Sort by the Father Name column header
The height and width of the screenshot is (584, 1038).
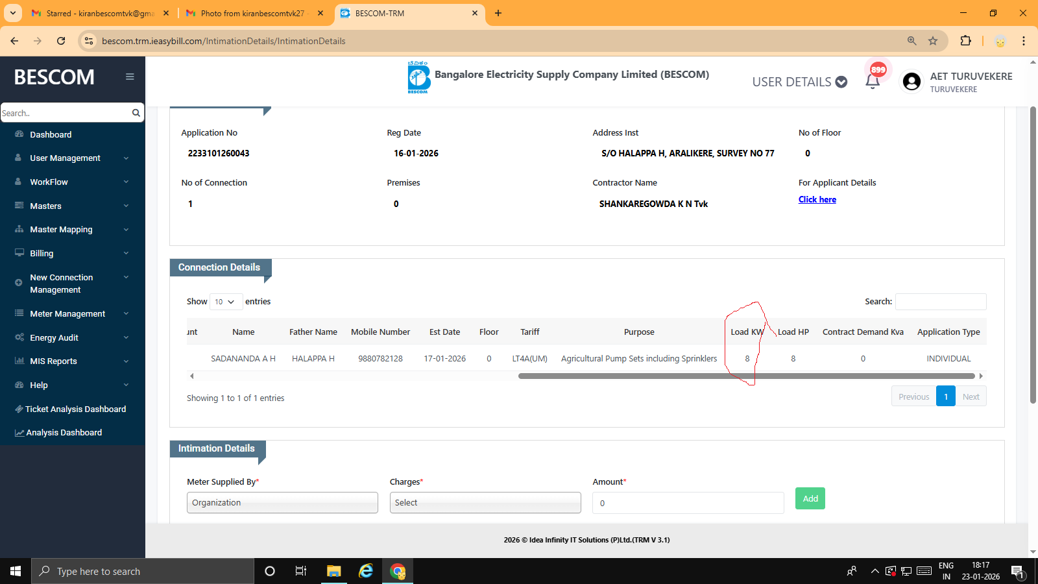tap(313, 332)
